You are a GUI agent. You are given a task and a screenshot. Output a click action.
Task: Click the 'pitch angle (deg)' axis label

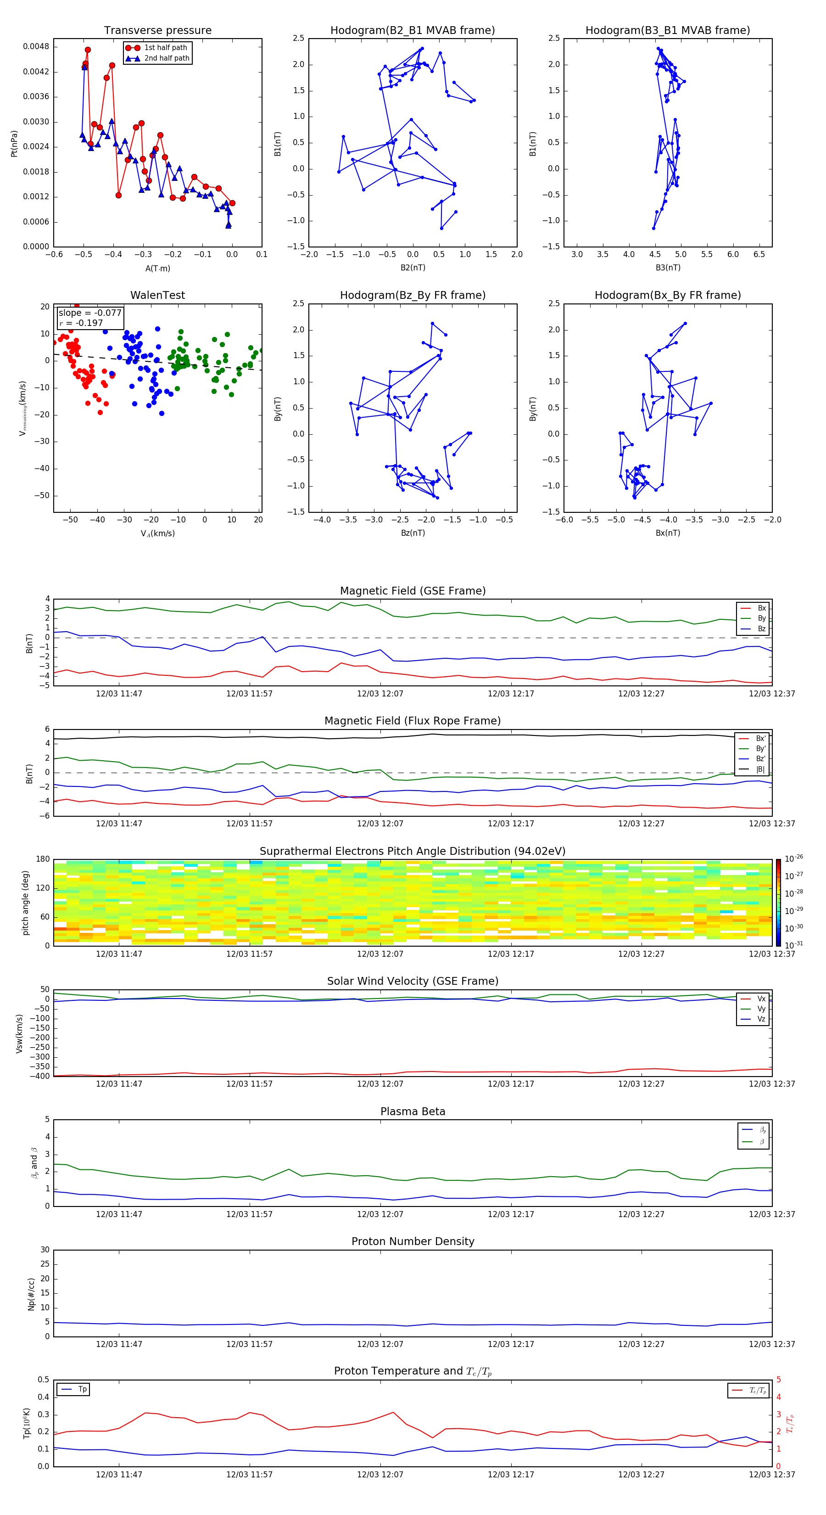[x=25, y=903]
